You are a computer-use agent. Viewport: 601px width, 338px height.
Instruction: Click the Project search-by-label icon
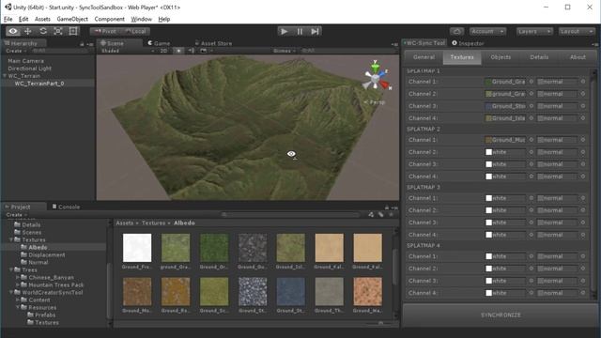(380, 215)
